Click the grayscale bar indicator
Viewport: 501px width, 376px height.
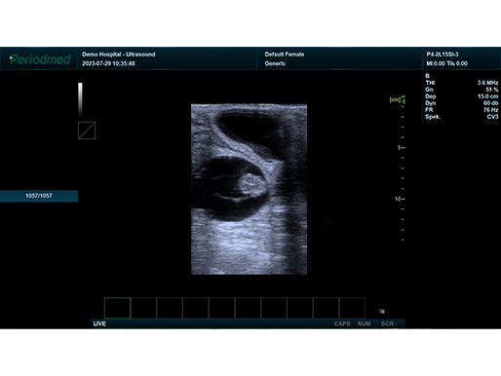click(80, 98)
